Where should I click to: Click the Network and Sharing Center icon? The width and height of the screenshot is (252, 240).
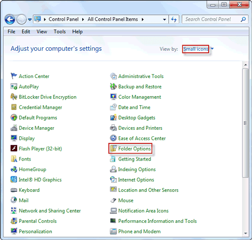14,211
